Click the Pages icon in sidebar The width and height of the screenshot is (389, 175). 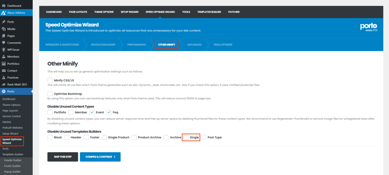pos(4,36)
